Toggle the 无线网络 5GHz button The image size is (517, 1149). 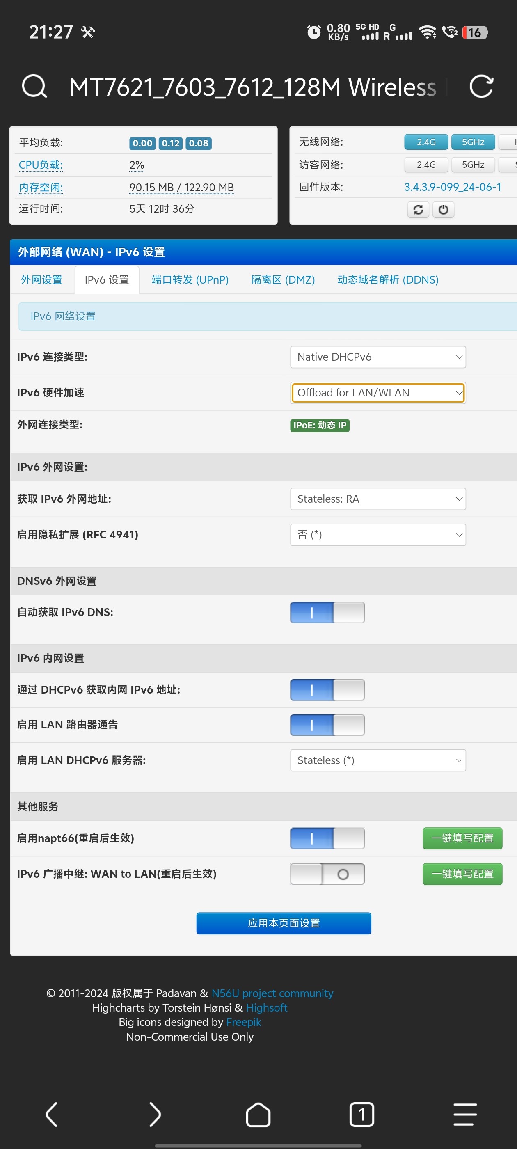tap(473, 142)
